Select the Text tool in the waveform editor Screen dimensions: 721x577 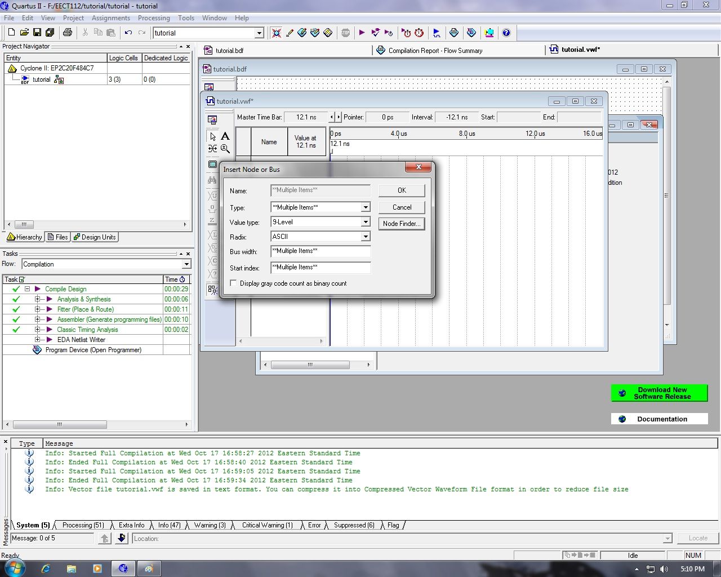click(x=225, y=136)
